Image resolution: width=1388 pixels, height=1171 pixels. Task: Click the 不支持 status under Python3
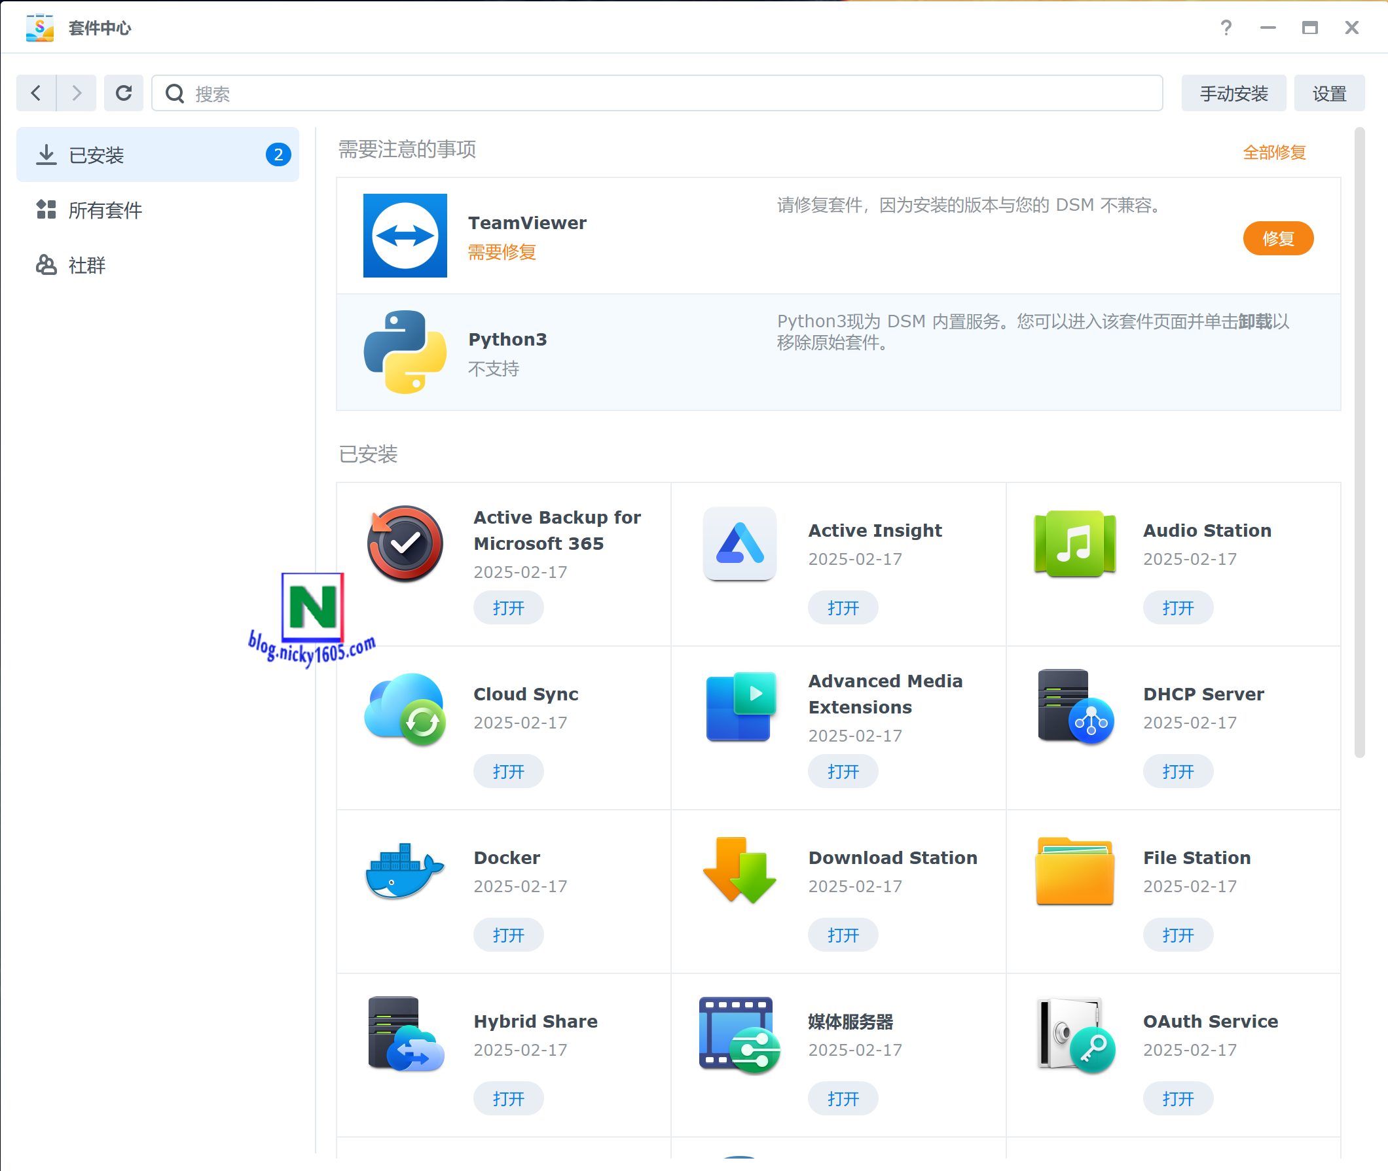494,369
